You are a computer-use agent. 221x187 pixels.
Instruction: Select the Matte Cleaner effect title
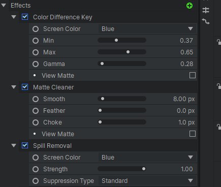[x=53, y=87]
